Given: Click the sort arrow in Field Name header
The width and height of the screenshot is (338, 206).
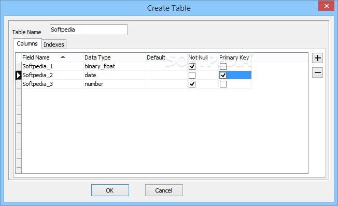Looking at the screenshot, I should pos(63,57).
